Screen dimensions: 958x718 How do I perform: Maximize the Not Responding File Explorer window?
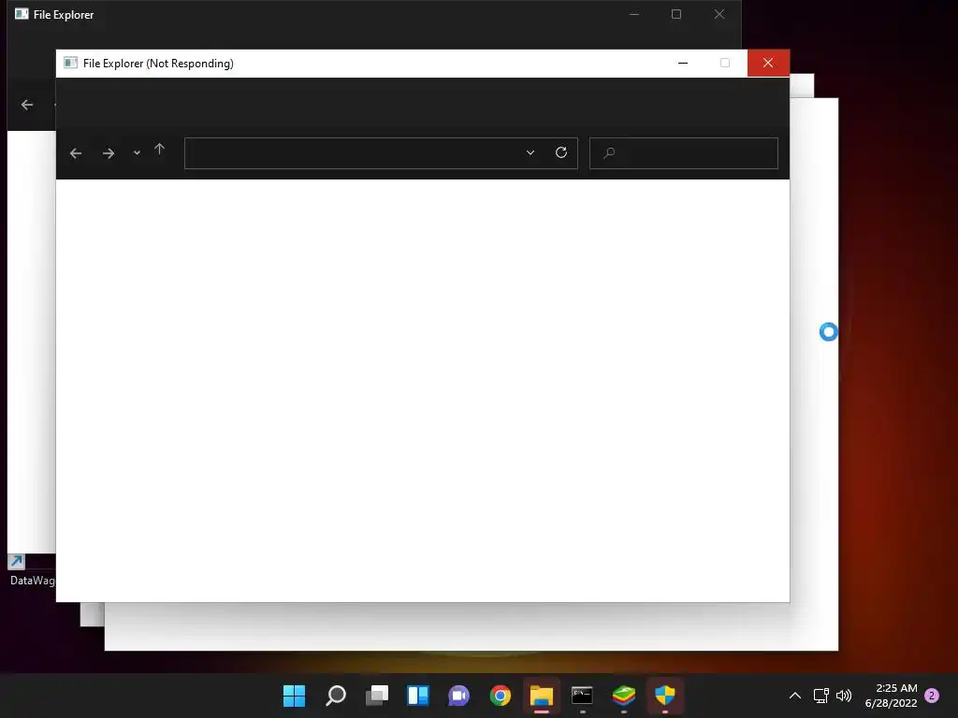pos(725,63)
